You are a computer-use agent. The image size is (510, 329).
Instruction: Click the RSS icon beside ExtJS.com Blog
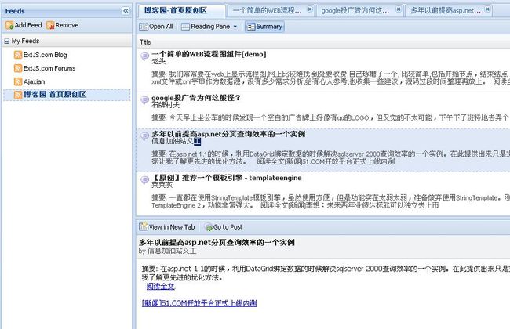18,55
